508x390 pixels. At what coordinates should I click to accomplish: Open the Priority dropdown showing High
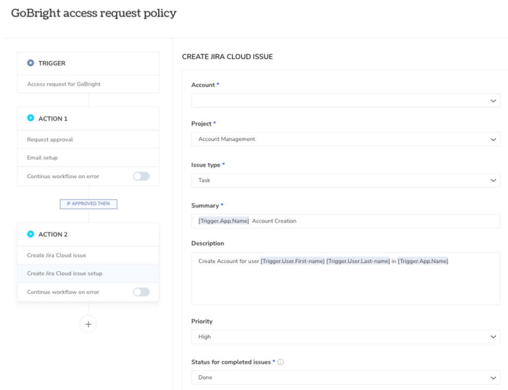click(346, 337)
